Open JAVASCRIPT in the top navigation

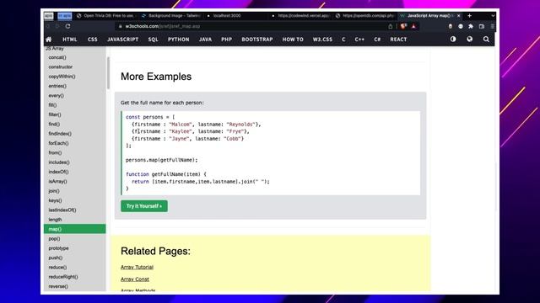tap(122, 40)
